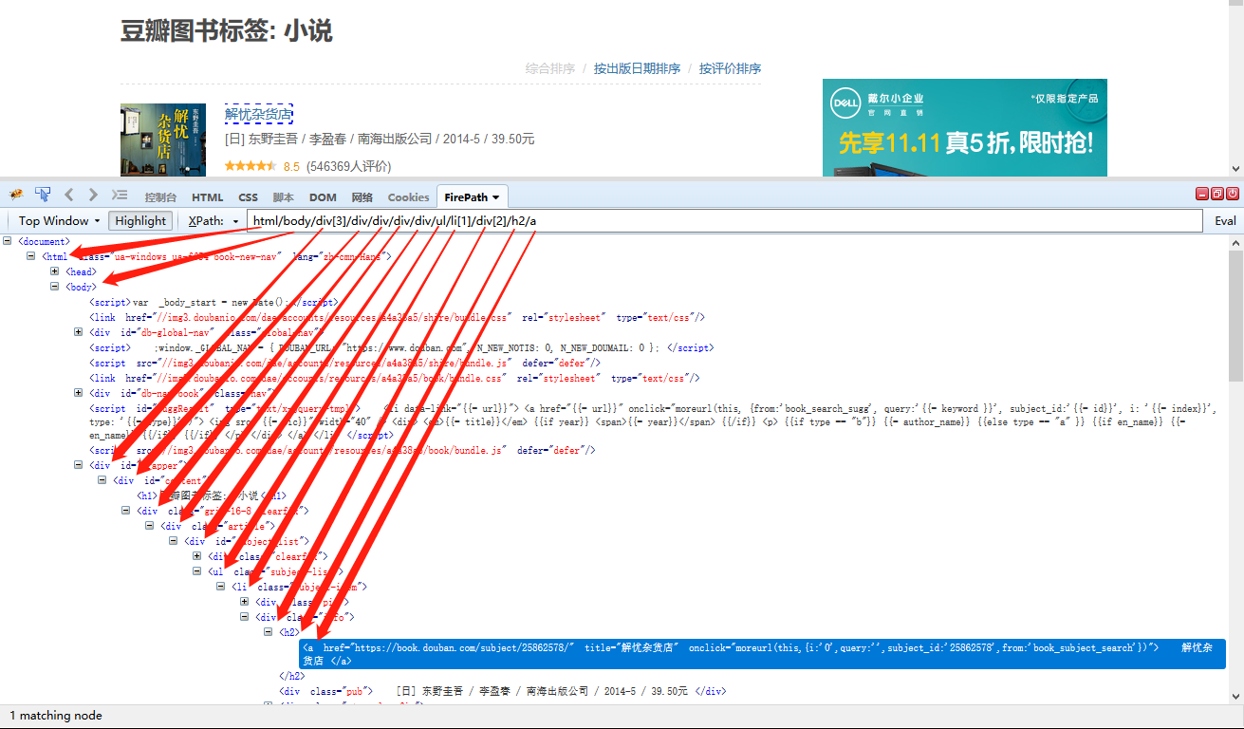Expand the div db-global-nav node
Image resolution: width=1244 pixels, height=729 pixels.
(79, 332)
